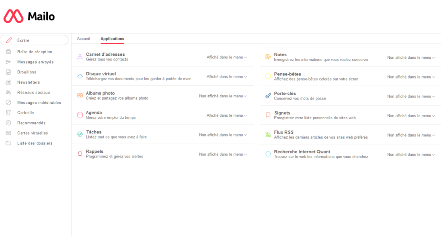Open the Recommandés section
This screenshot has width=441, height=236.
(x=31, y=123)
